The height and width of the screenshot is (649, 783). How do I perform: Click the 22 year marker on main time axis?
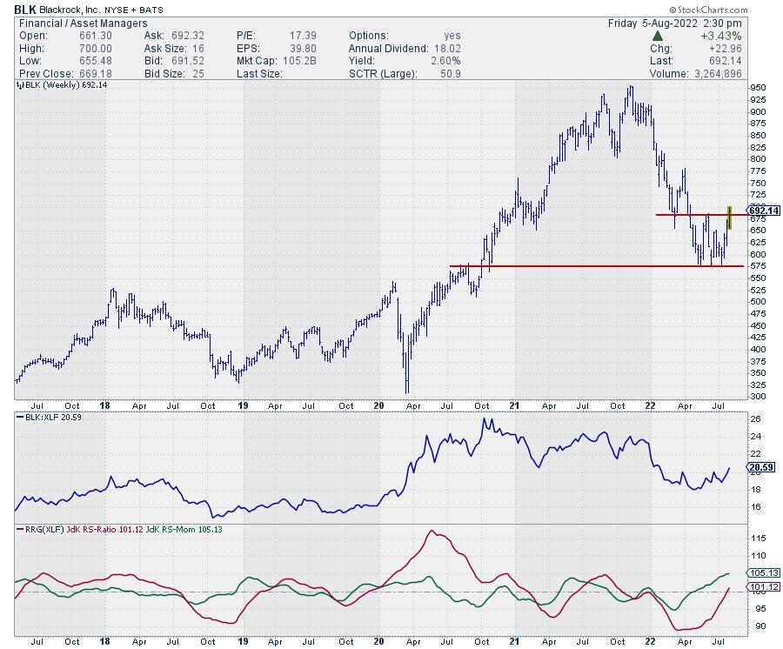coord(649,405)
